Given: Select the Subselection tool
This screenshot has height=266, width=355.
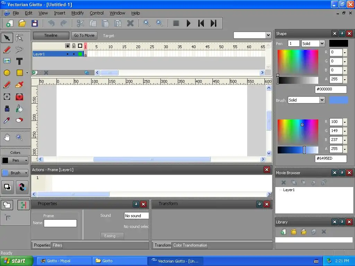Looking at the screenshot, I should coord(19,38).
